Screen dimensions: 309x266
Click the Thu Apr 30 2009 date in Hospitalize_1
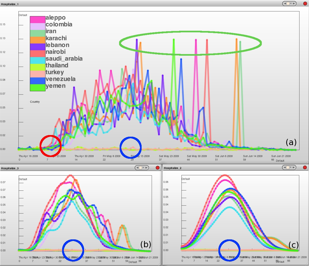(84, 156)
